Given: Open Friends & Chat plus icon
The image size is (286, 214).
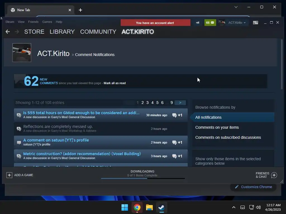Looking at the screenshot, I should pyautogui.click(x=274, y=175).
